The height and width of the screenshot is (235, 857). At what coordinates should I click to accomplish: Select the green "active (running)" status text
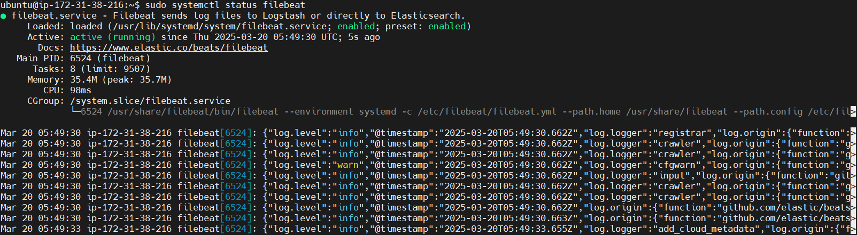click(x=112, y=37)
